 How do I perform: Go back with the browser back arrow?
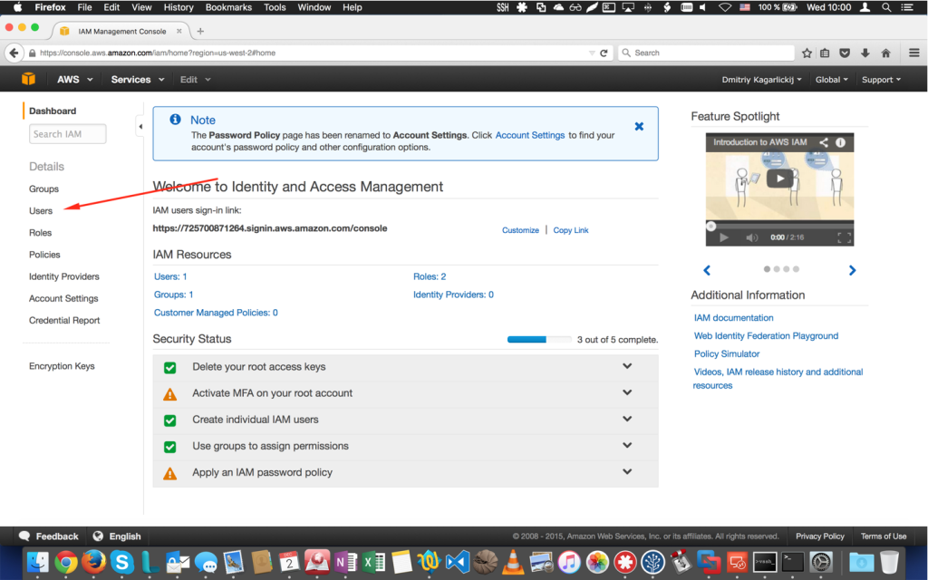pos(14,53)
